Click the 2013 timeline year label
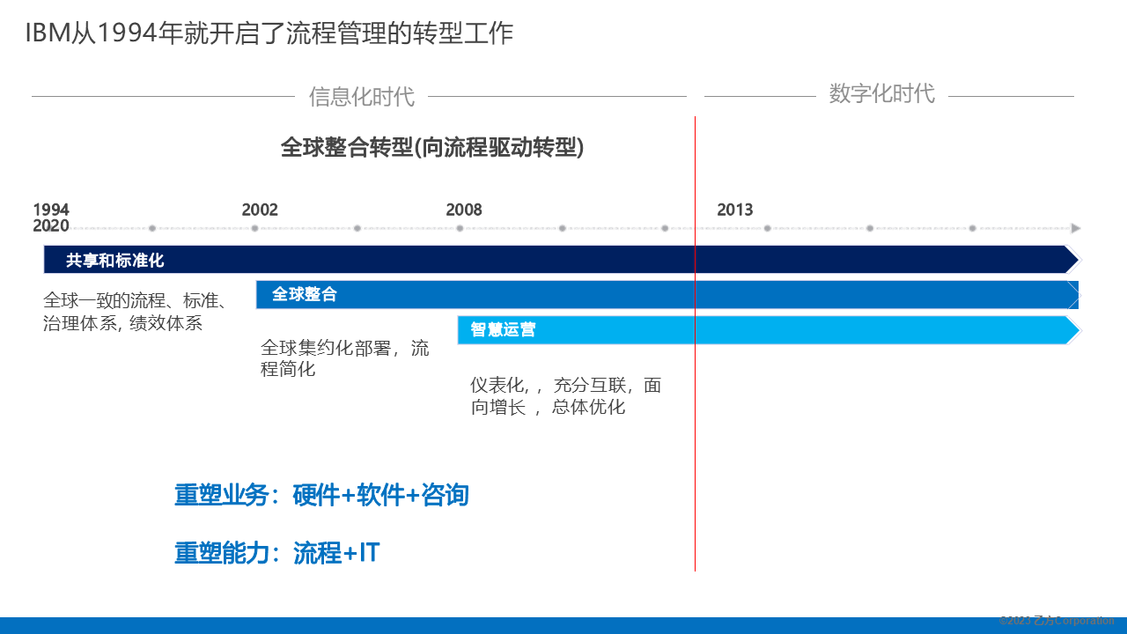 coord(735,210)
